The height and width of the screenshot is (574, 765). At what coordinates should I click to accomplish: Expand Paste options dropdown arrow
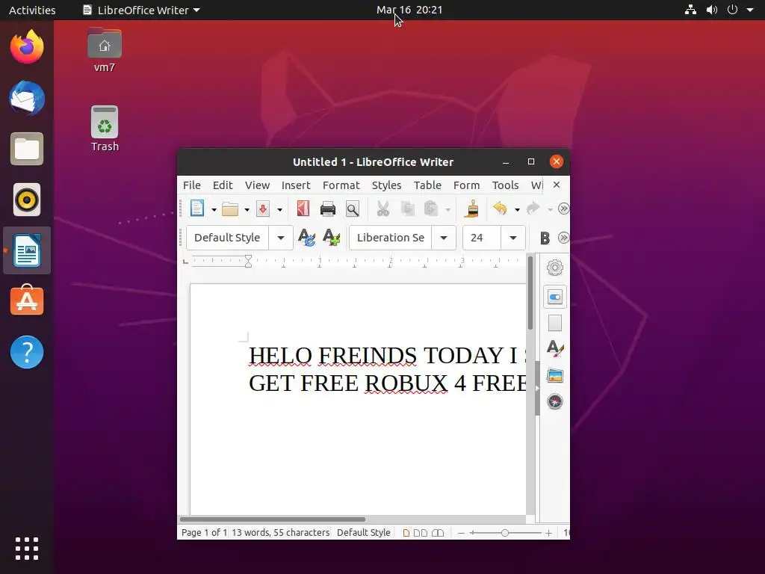[x=447, y=210]
